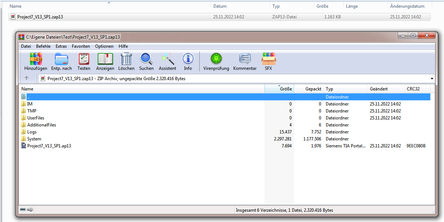Open the Hilfe menu
Viewport: 444px width, 222px height.
[x=123, y=46]
